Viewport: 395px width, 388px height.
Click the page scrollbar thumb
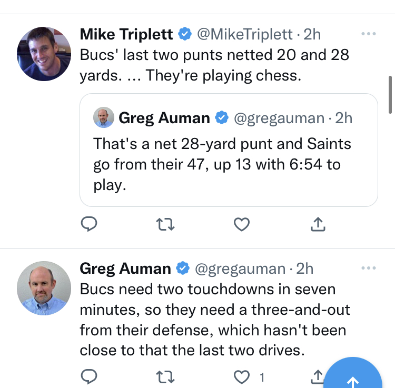390,95
